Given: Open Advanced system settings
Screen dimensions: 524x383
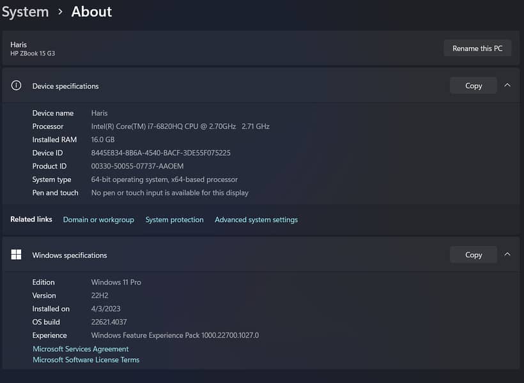Looking at the screenshot, I should 256,220.
